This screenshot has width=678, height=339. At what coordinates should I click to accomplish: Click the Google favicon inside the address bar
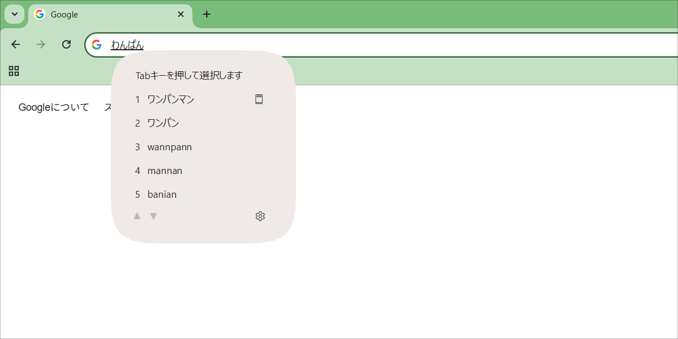click(x=97, y=44)
